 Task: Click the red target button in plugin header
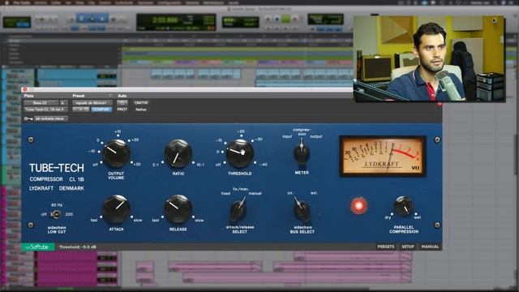pos(440,103)
